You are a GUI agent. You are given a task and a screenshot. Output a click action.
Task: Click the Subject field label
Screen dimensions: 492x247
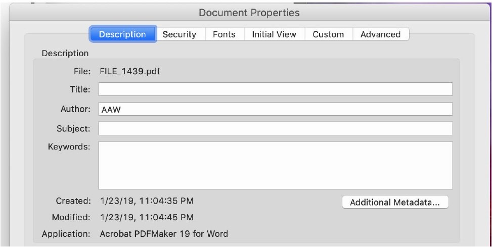[73, 129]
